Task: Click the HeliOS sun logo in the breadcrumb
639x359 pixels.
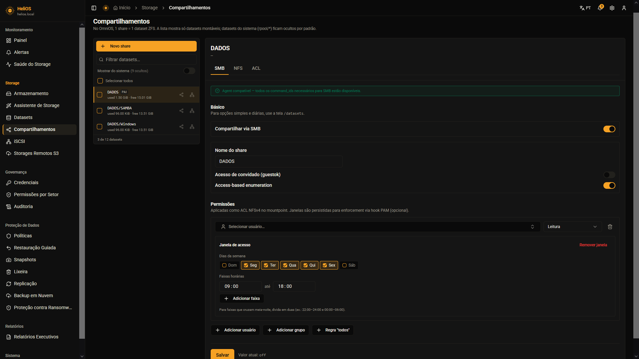Action: pos(106,8)
